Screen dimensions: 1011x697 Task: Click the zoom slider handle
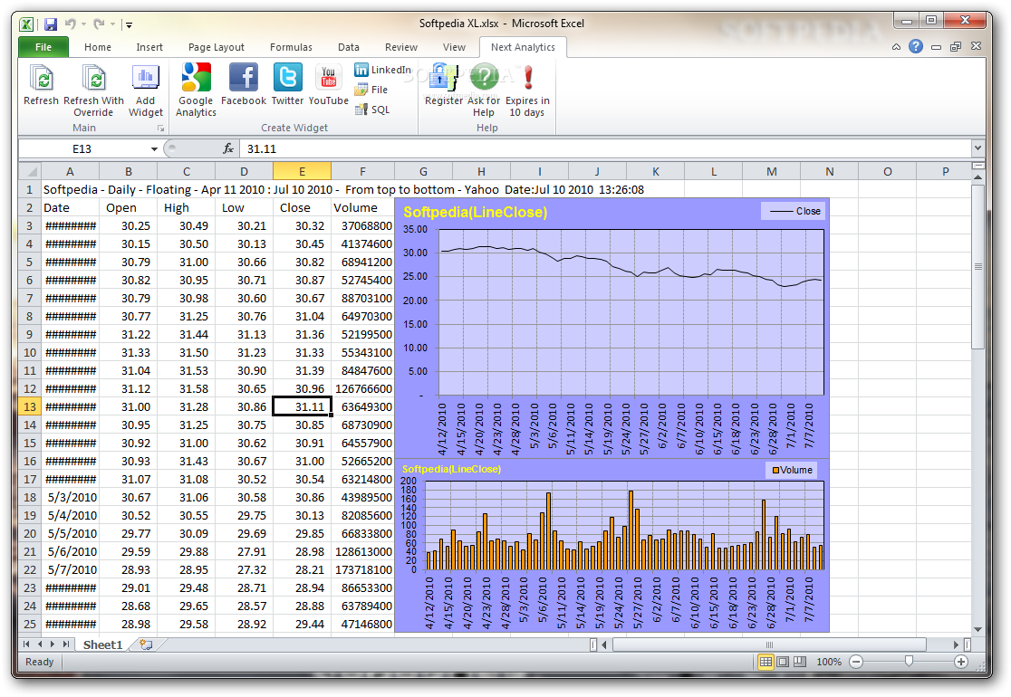coord(909,662)
